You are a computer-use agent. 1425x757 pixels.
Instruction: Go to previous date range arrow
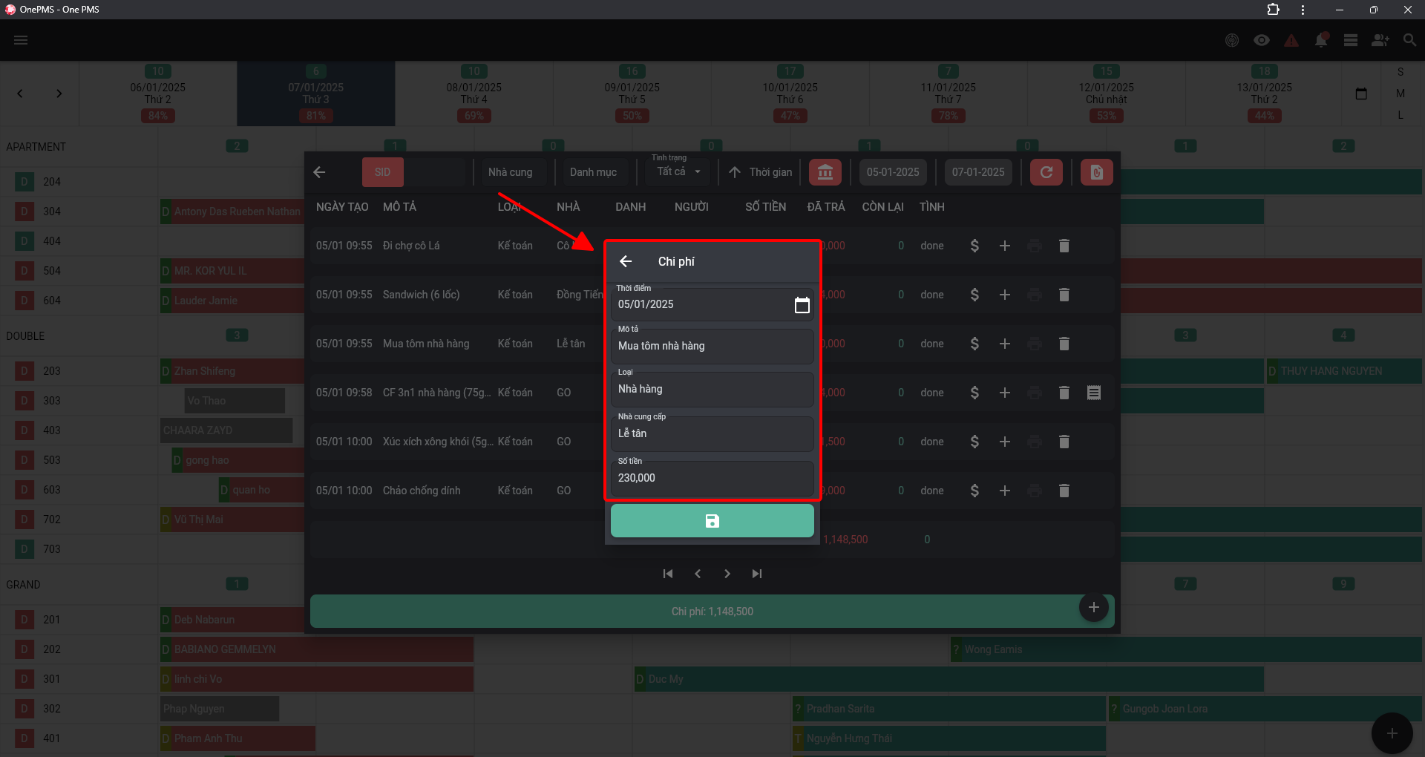pos(20,94)
